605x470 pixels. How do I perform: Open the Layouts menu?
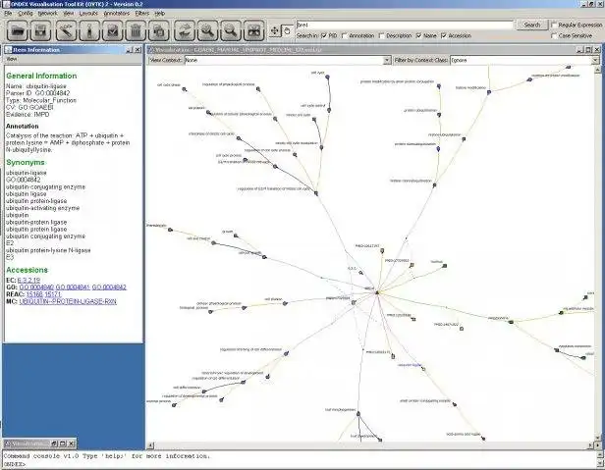(x=88, y=13)
